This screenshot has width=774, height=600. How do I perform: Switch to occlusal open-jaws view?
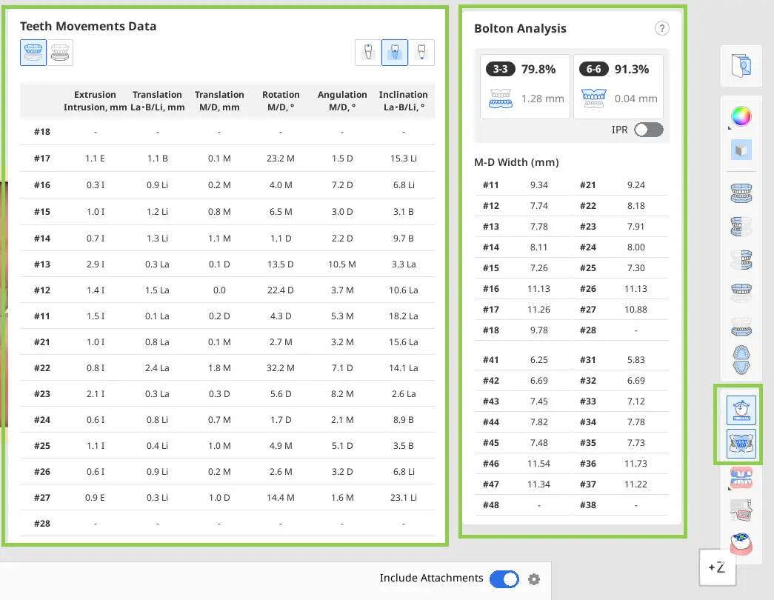point(741,360)
